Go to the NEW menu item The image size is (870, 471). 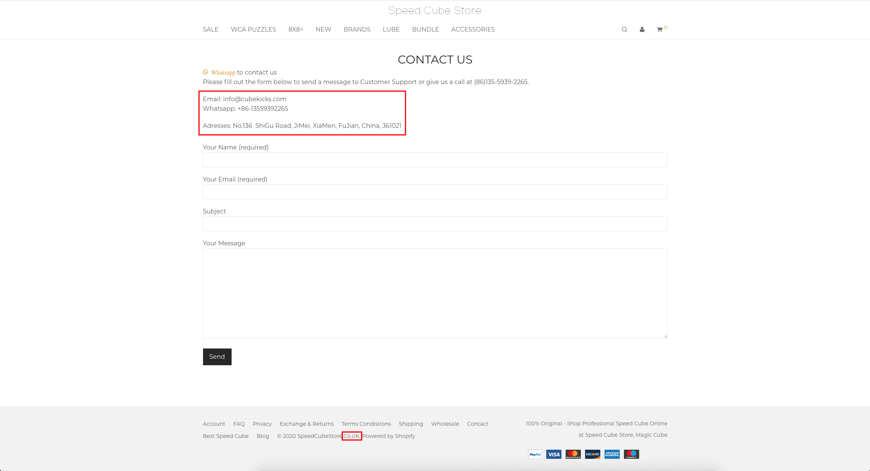coord(323,29)
